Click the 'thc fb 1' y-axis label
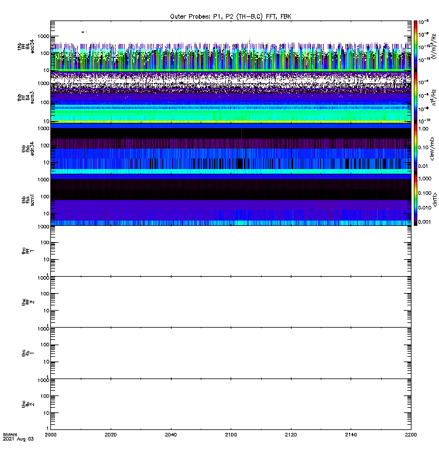 pyautogui.click(x=28, y=353)
